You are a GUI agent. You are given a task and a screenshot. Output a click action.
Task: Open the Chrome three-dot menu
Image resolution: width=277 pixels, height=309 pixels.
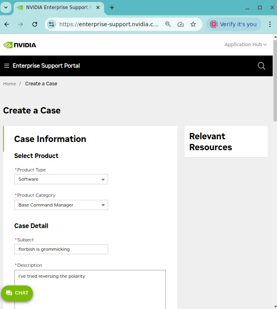[x=270, y=24]
